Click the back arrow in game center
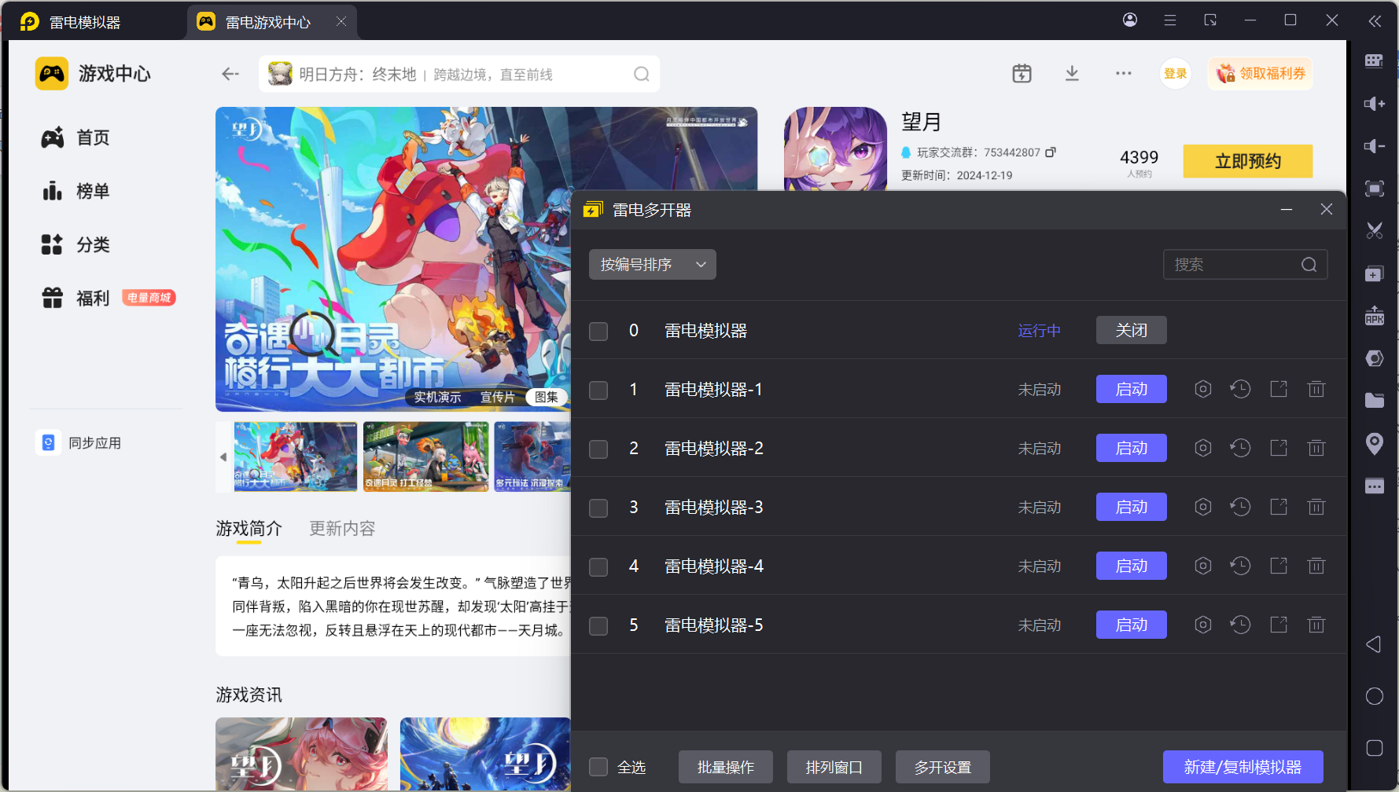Image resolution: width=1399 pixels, height=792 pixels. point(230,74)
